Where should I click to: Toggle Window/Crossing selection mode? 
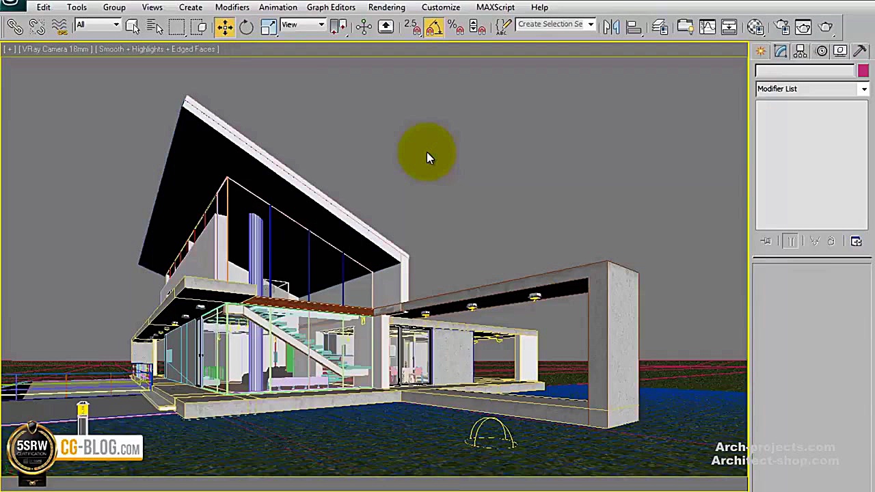[200, 27]
